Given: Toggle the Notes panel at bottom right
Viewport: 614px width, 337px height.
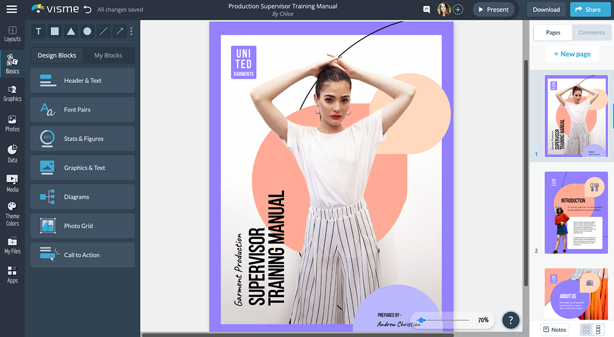Looking at the screenshot, I should tap(554, 329).
